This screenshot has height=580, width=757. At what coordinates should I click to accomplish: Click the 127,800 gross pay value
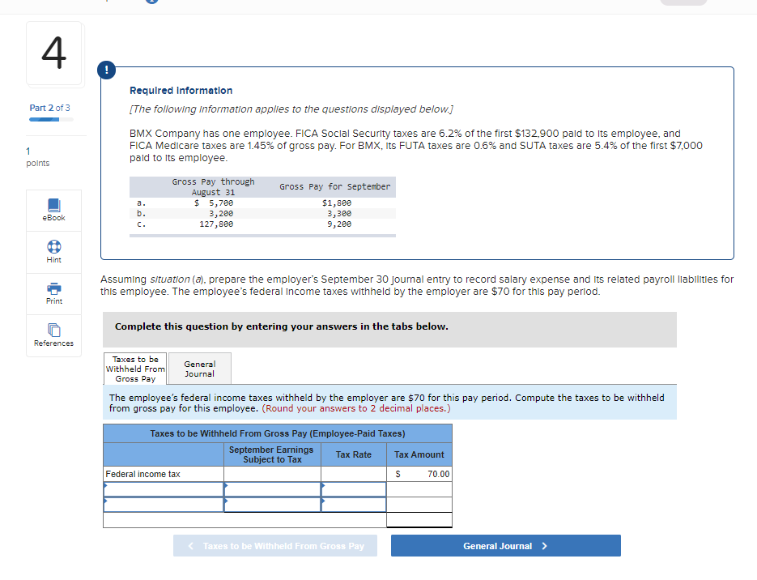(x=216, y=224)
